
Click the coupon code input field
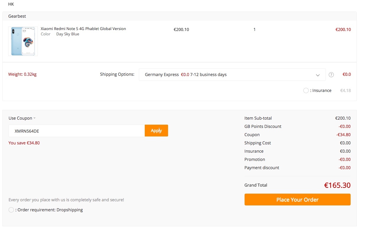77,131
